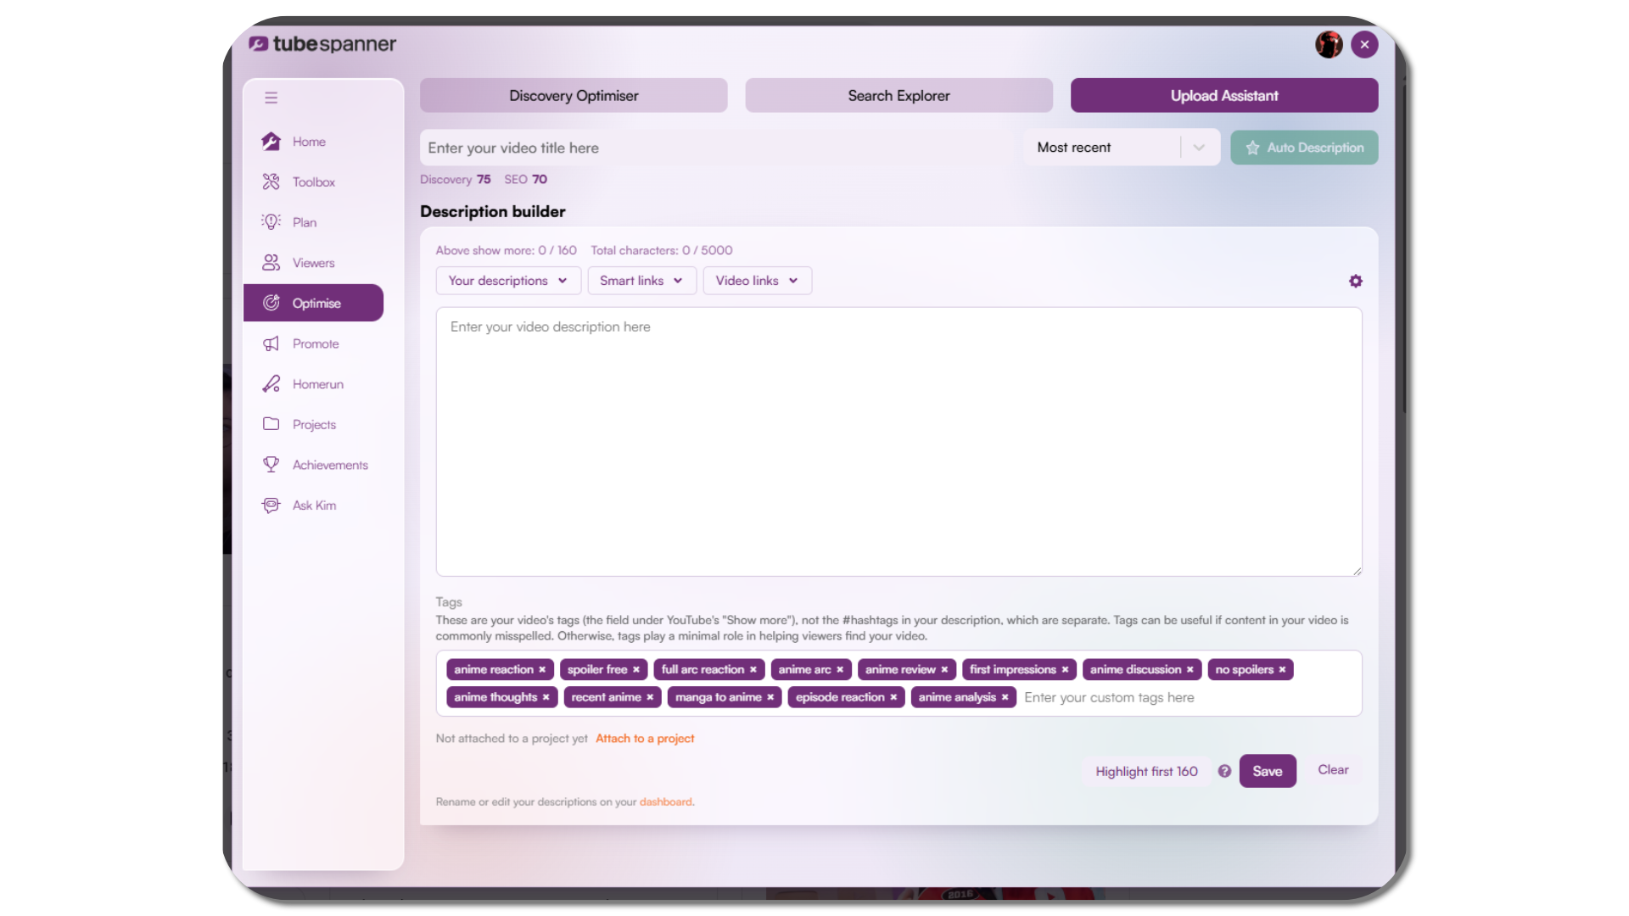Click the Achievements trophy icon
The height and width of the screenshot is (916, 1629).
point(271,465)
